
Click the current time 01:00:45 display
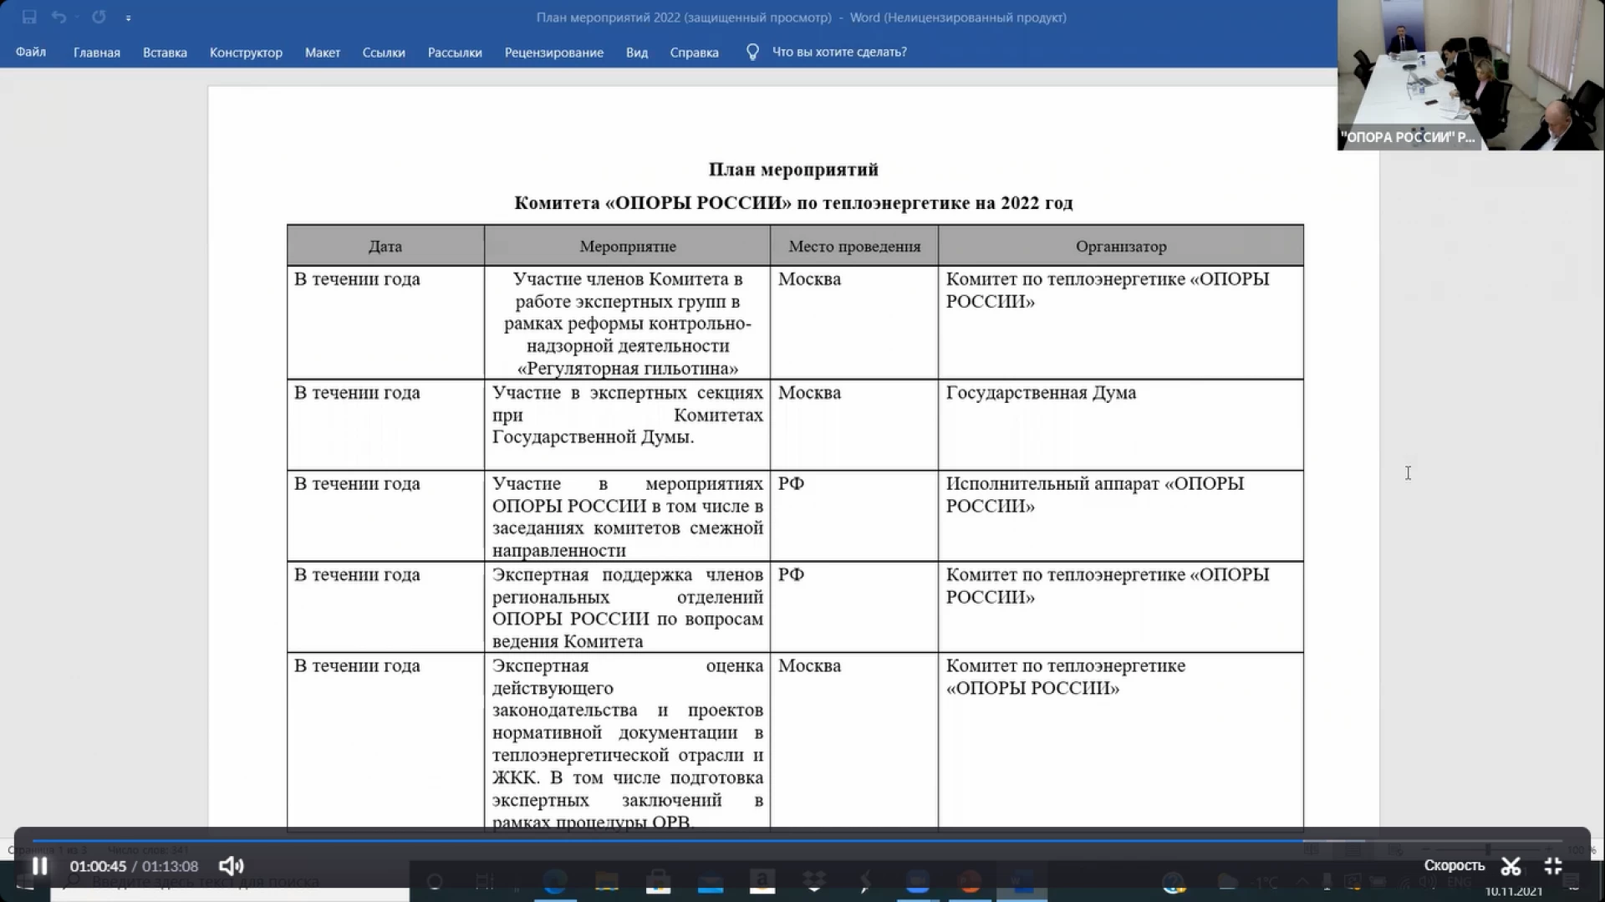[98, 867]
